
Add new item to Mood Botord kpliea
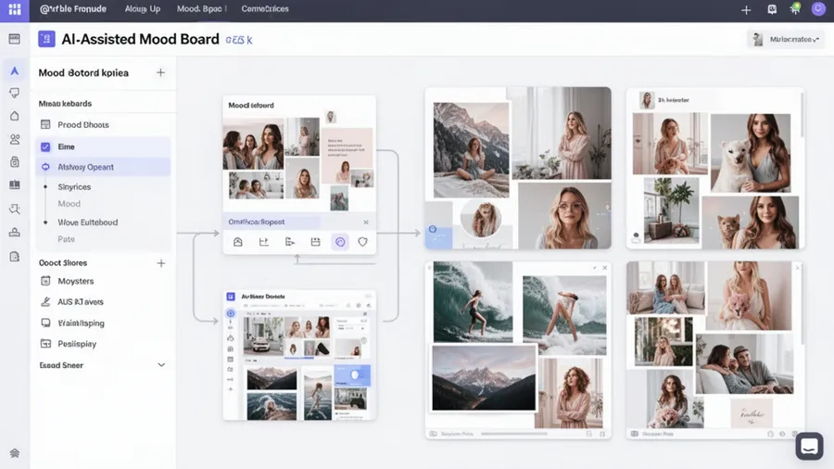[x=160, y=72]
